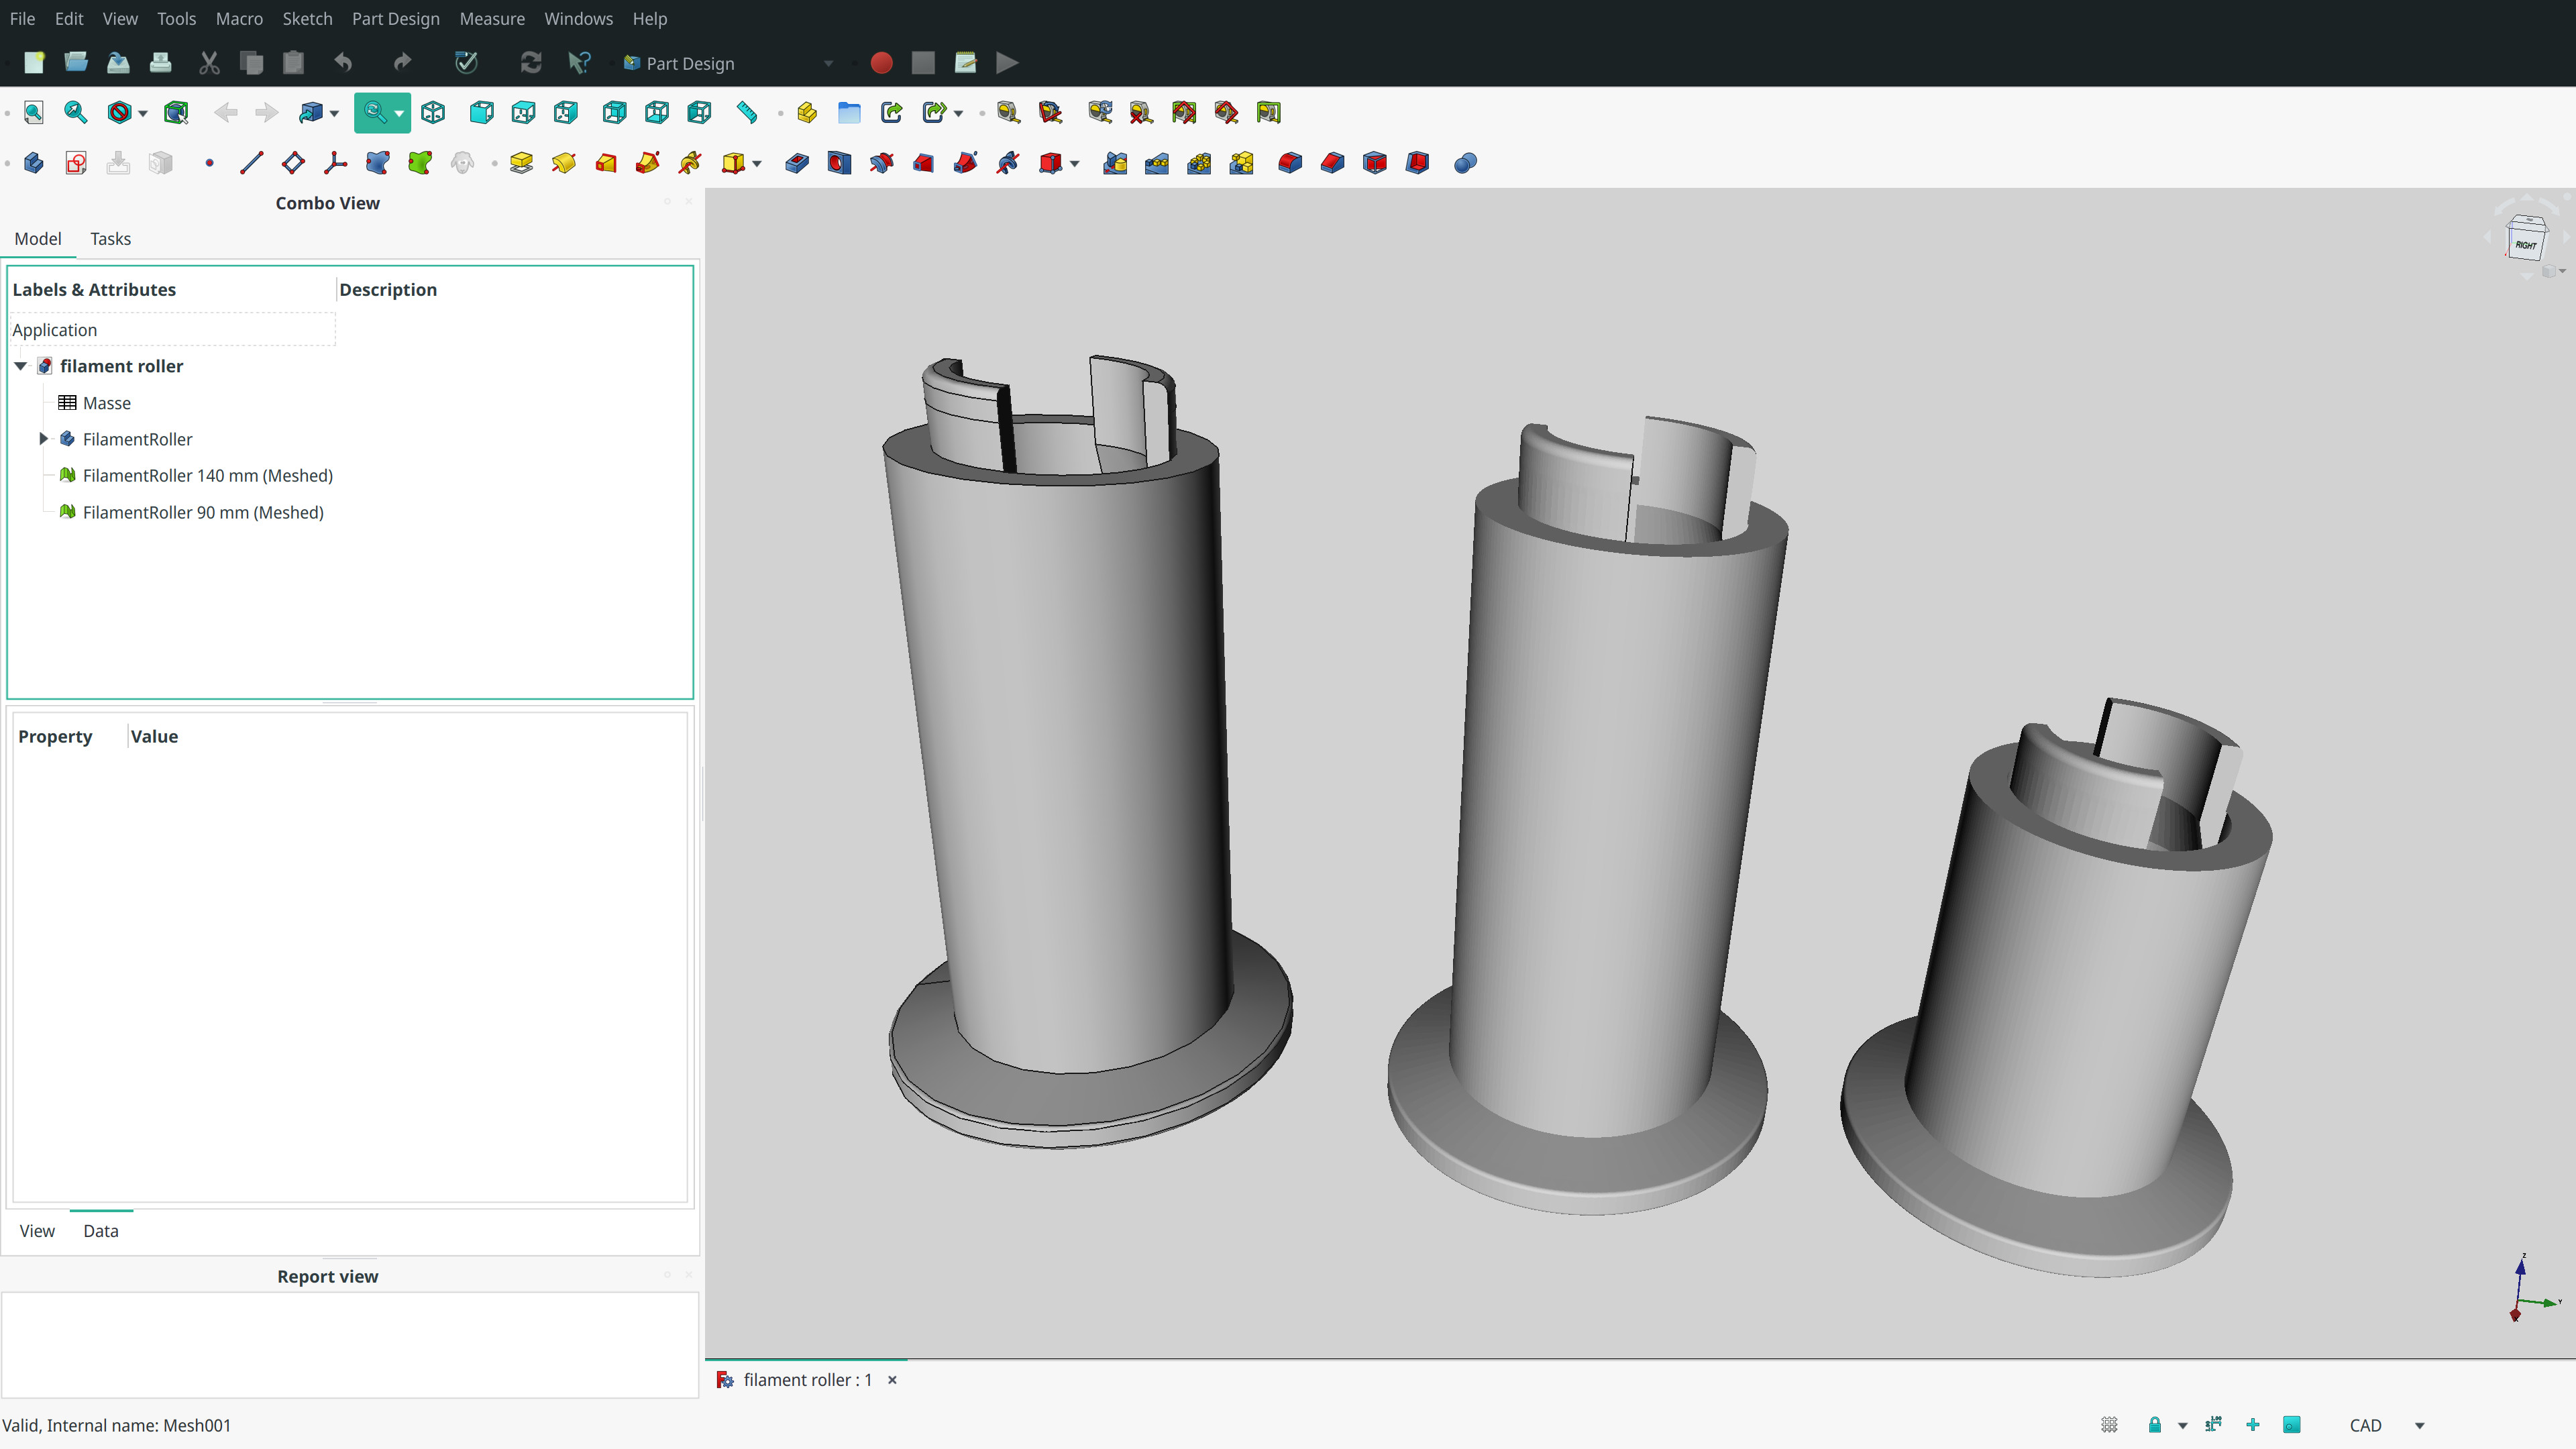Viewport: 2576px width, 1449px height.
Task: Start recording a macro
Action: [x=881, y=63]
